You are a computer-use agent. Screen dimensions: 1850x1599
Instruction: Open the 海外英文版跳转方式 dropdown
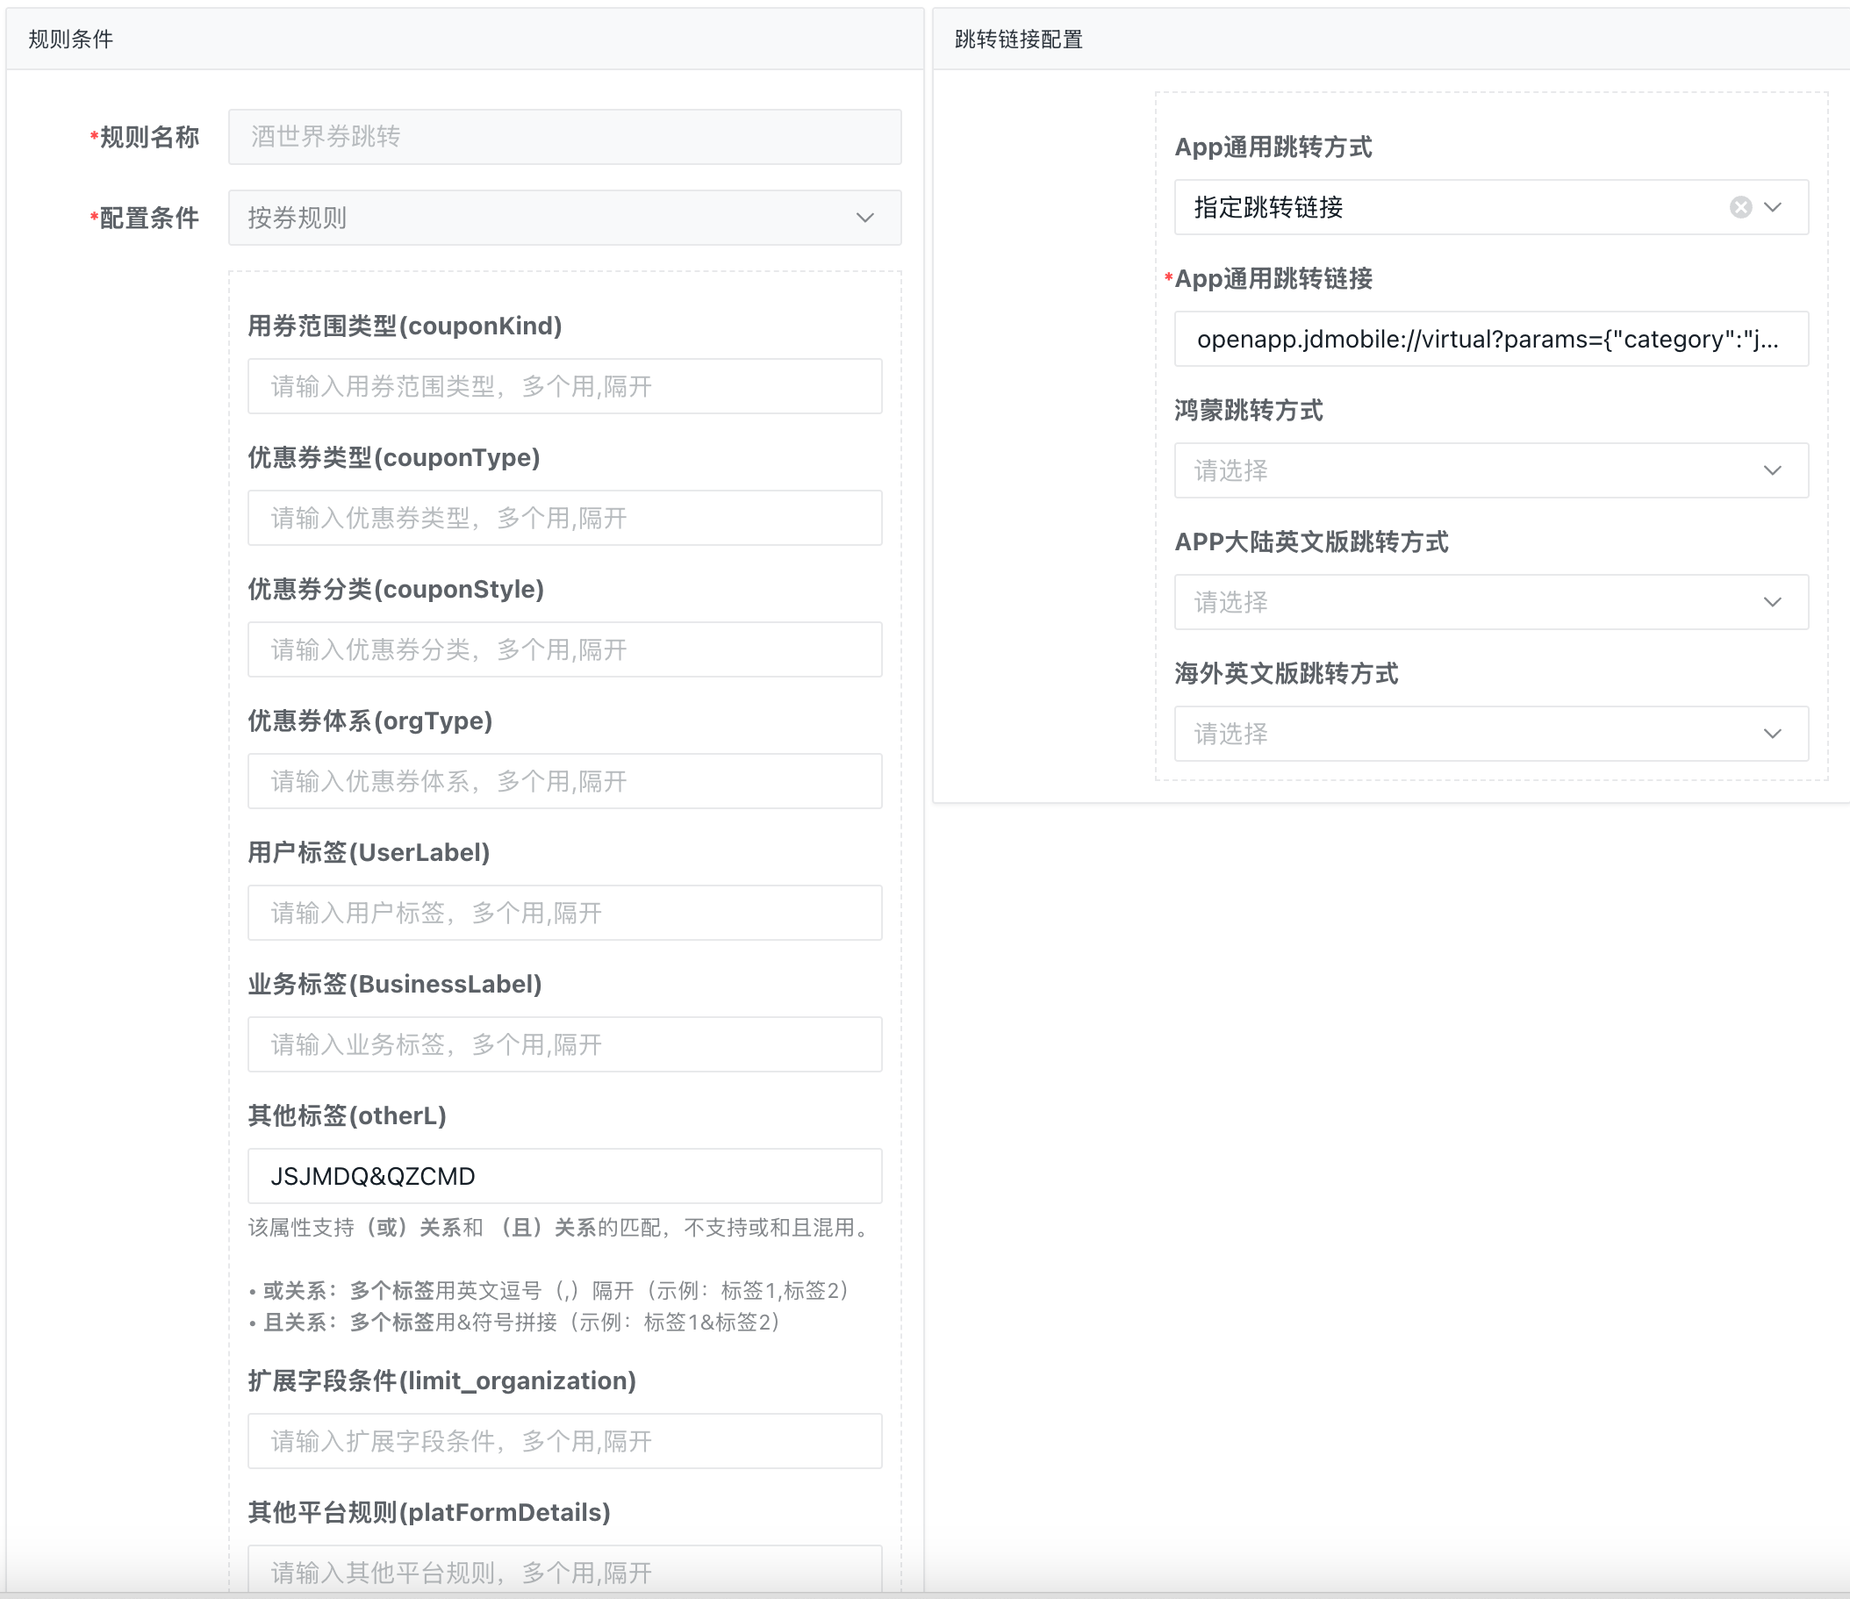point(1490,734)
